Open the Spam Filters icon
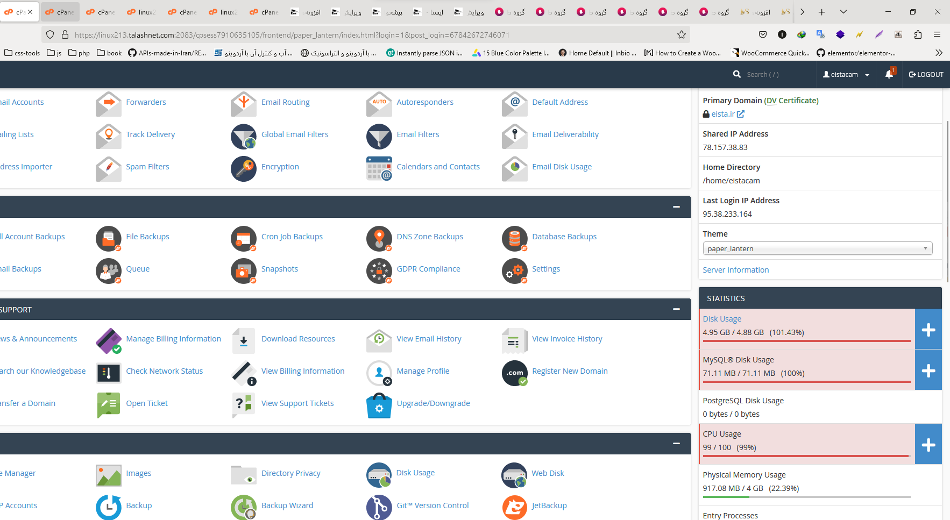Viewport: 950px width, 520px height. pos(109,169)
